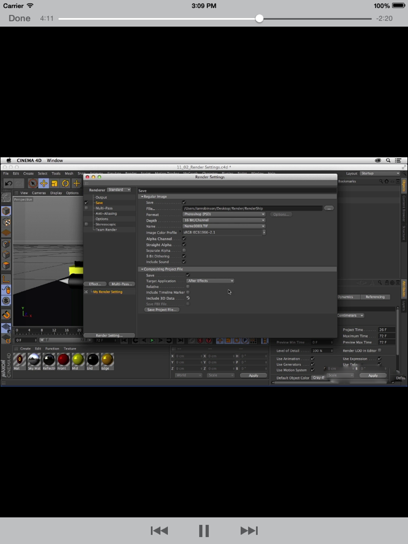Enable the Multi-Pass list checkbox

click(x=86, y=208)
